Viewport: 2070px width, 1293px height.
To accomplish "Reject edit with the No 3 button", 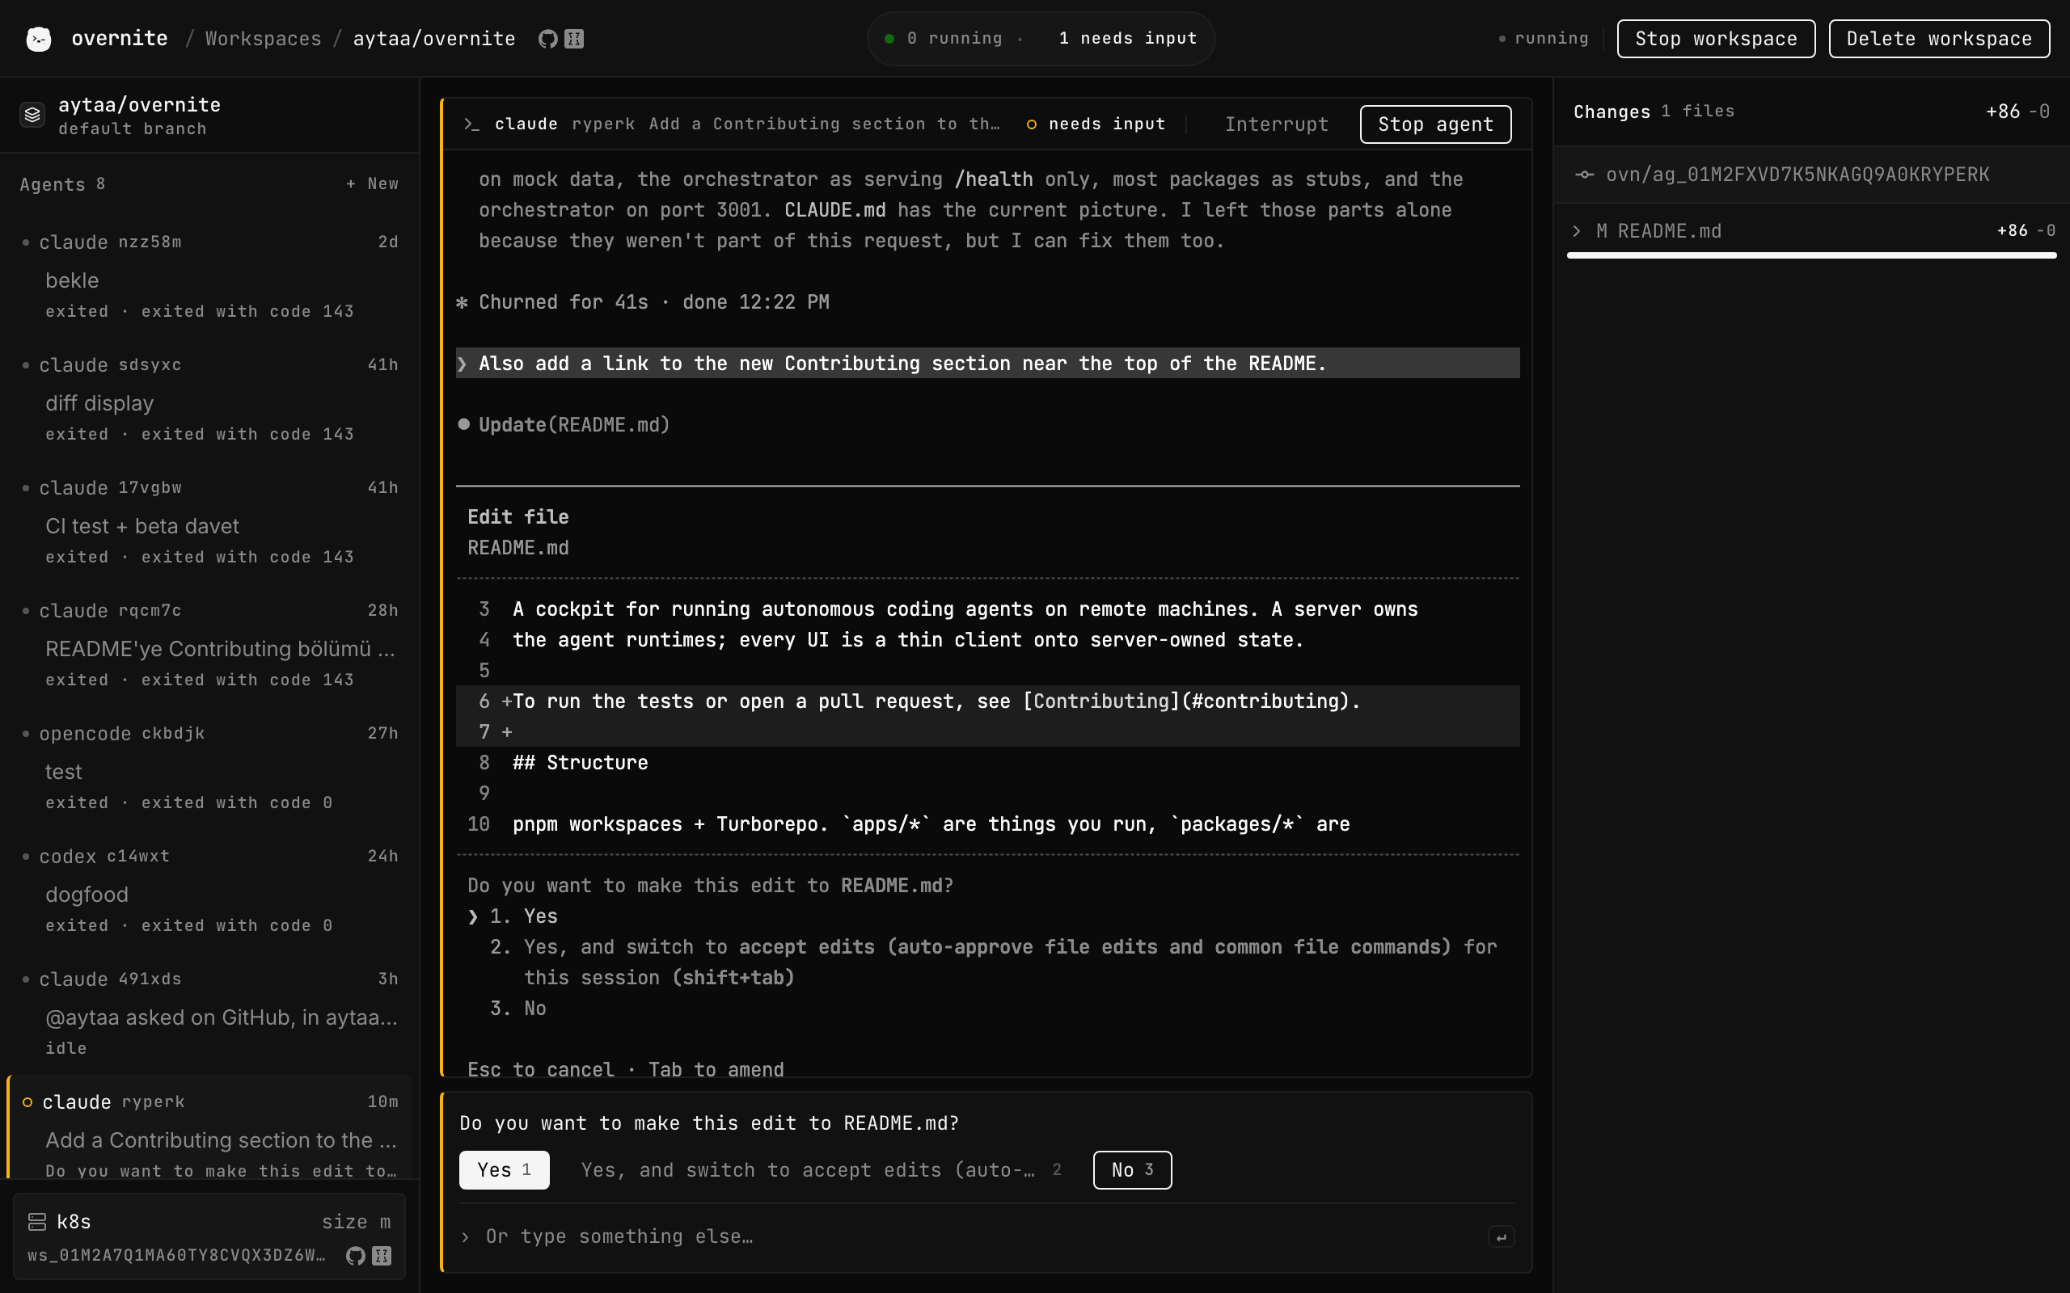I will click(x=1133, y=1170).
